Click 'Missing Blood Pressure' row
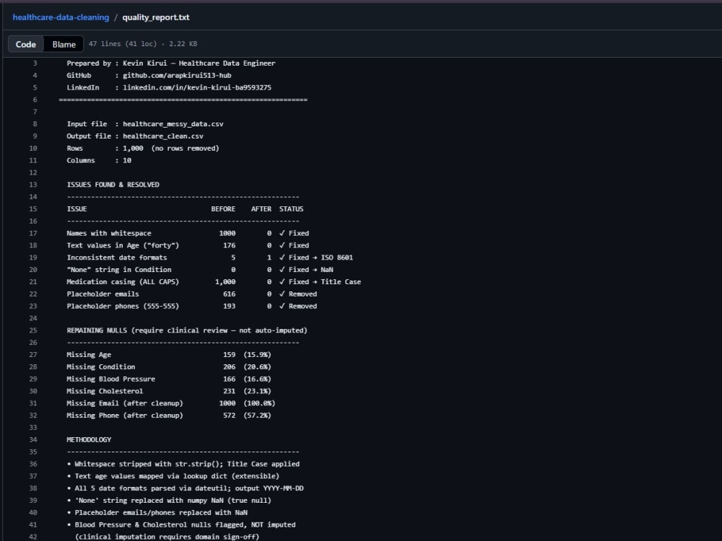This screenshot has height=541, width=722. coord(169,379)
